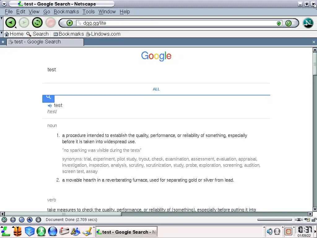Click the Search personal toolbar button

coord(37,34)
